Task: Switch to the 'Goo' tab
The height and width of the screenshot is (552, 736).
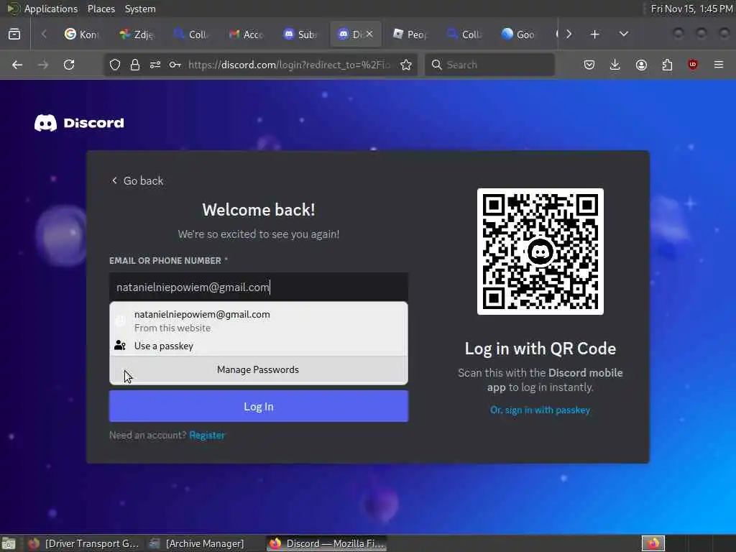Action: pos(519,34)
